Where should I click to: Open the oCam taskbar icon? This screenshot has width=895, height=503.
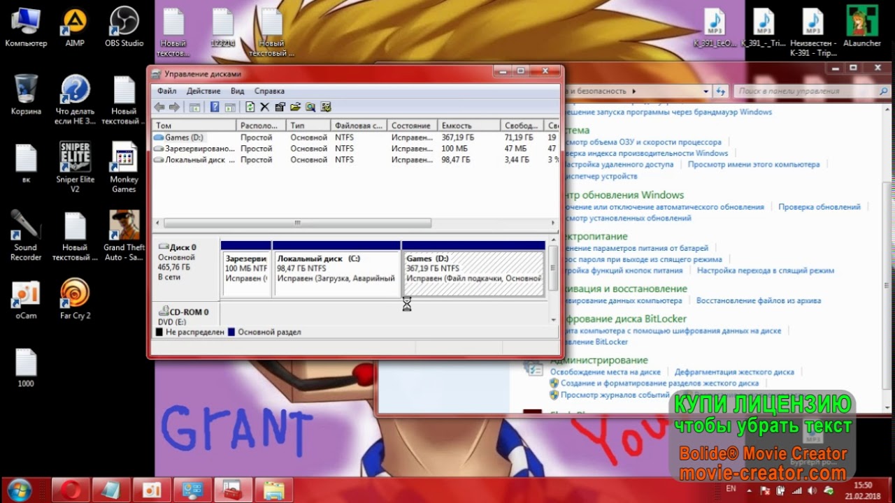[x=151, y=490]
